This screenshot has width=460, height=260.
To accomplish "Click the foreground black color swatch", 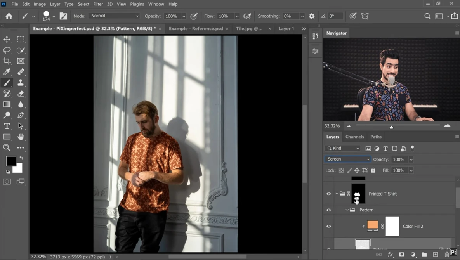I will [x=11, y=161].
